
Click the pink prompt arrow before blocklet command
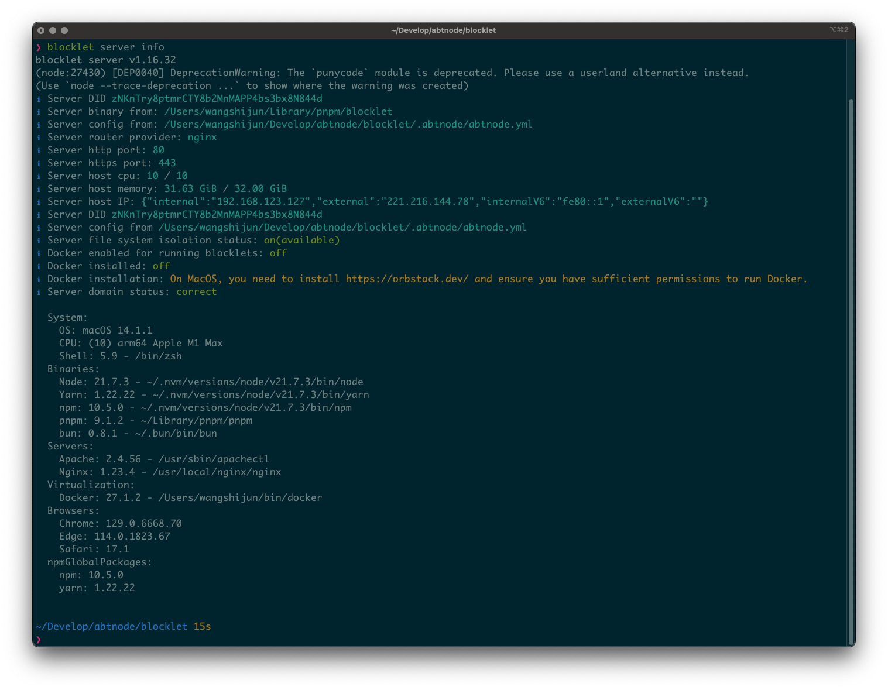[39, 47]
